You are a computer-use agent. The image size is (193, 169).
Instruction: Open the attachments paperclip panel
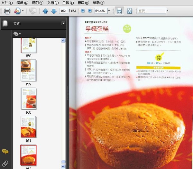(x=5, y=164)
